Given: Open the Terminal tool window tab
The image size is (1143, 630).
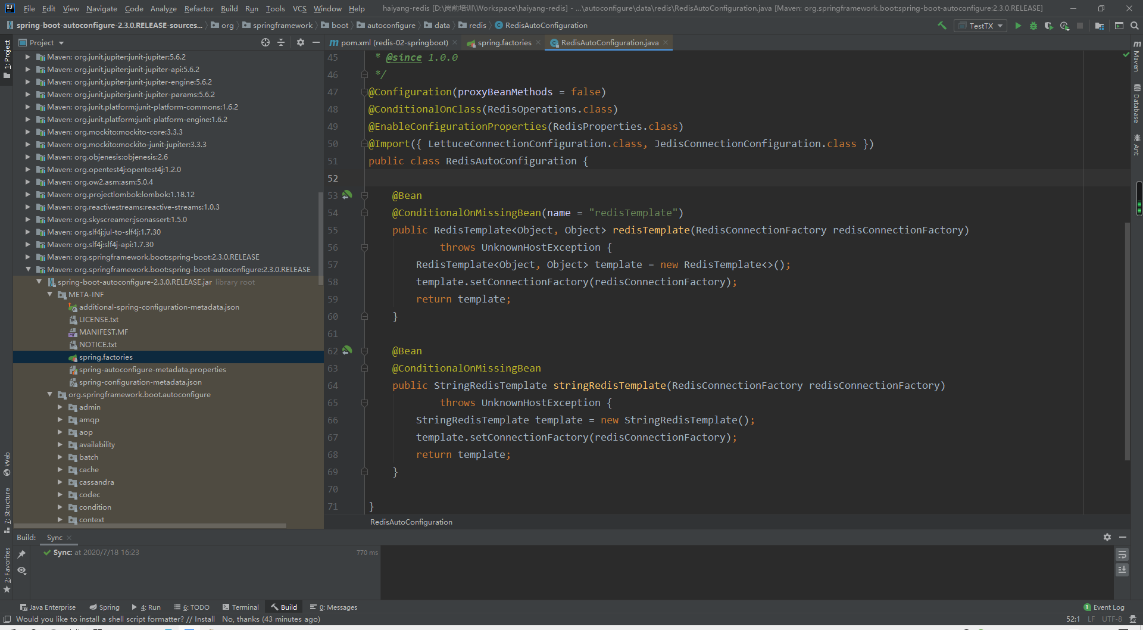Looking at the screenshot, I should (241, 607).
